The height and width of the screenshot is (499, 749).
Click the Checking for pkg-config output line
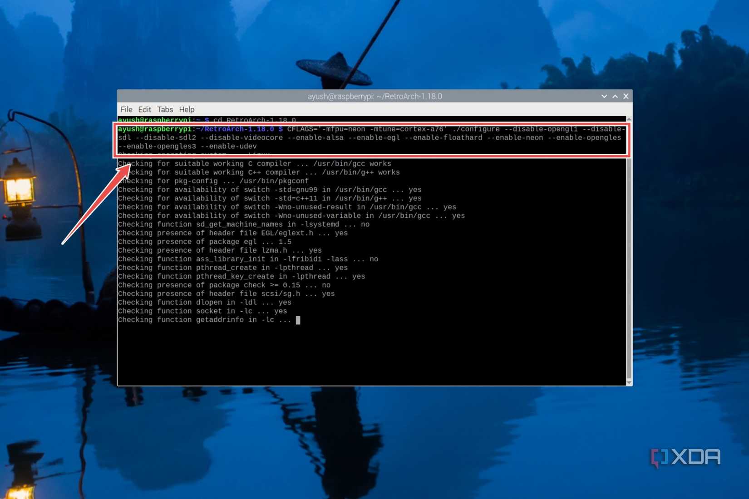[x=213, y=181]
